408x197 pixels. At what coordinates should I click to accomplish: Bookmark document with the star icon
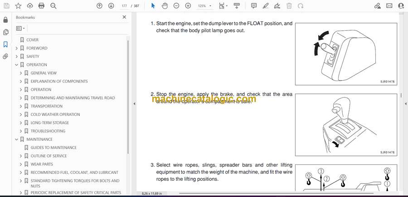coord(18,6)
